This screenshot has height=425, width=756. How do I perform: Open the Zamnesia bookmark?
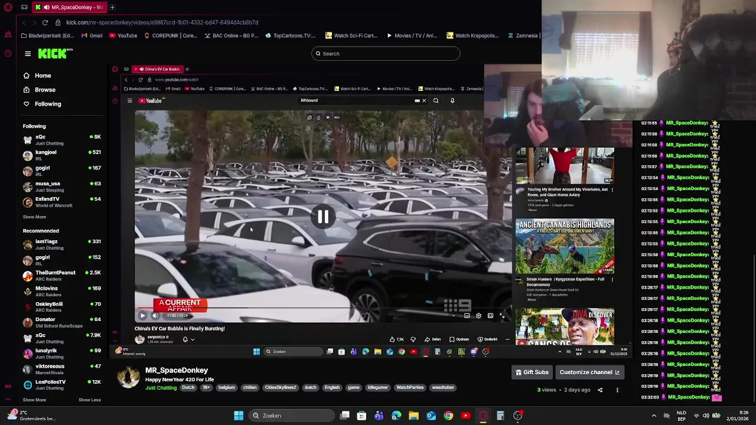pyautogui.click(x=522, y=35)
